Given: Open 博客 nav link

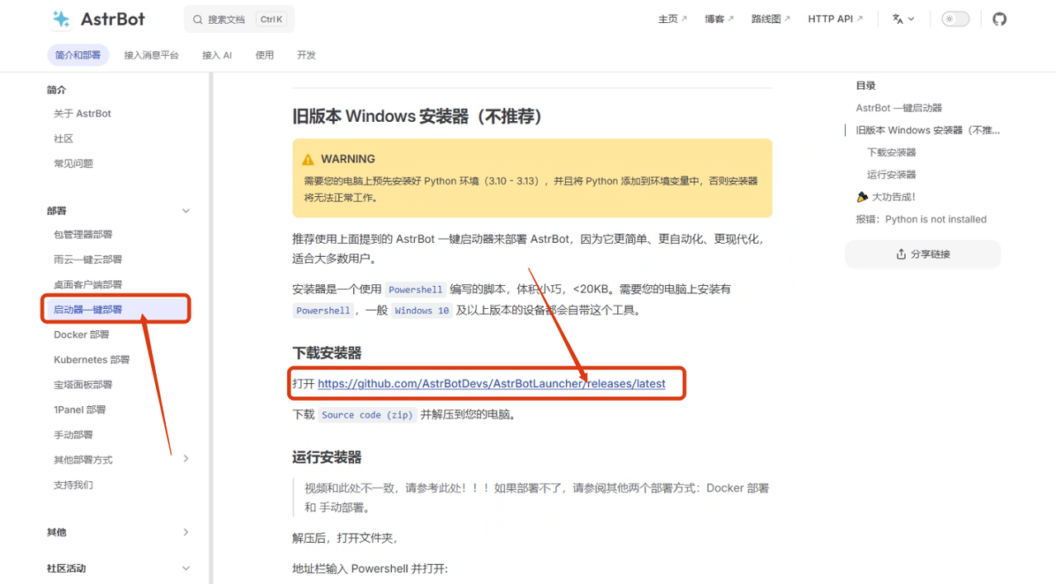Looking at the screenshot, I should (719, 19).
